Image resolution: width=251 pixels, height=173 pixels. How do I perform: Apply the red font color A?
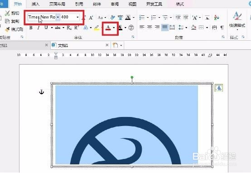pos(108,28)
